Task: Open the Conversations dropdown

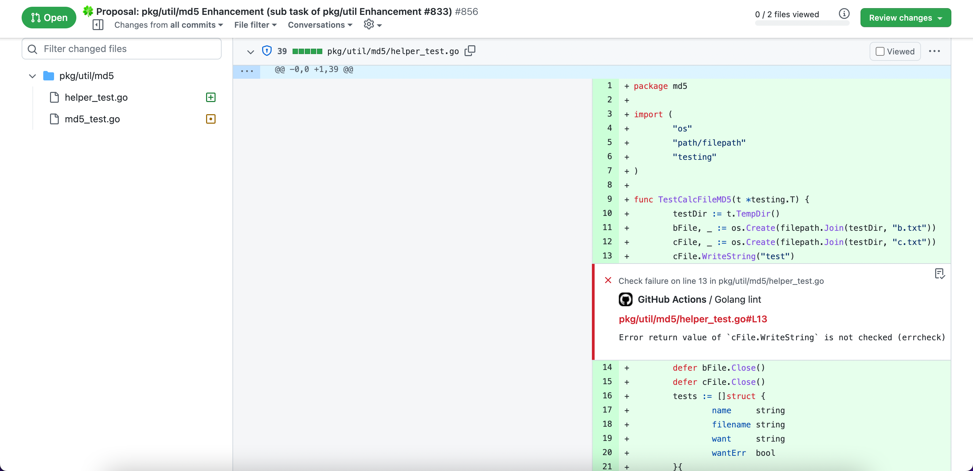Action: click(x=320, y=25)
